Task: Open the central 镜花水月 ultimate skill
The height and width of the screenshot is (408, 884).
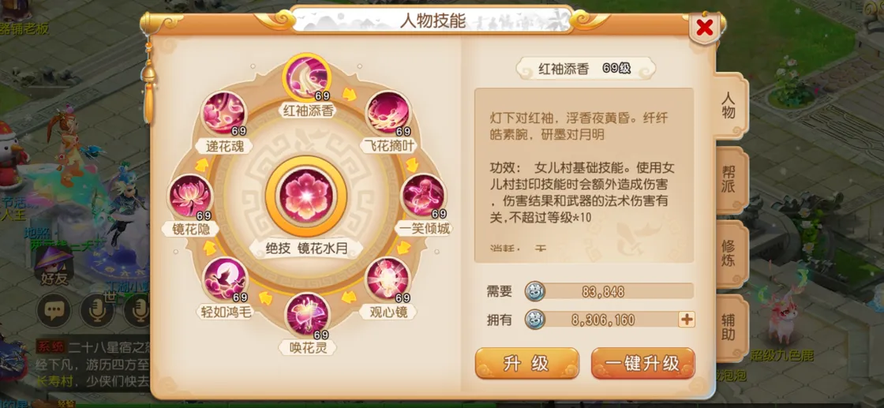Action: (x=306, y=196)
